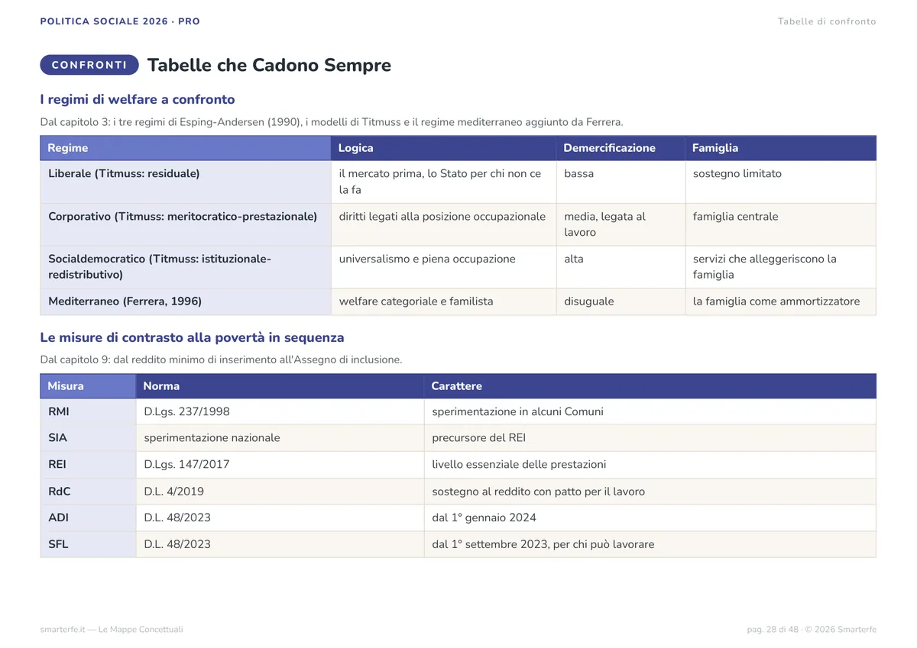Click the "Socialdemocratico" regime row label
The height and width of the screenshot is (648, 917).
pyautogui.click(x=186, y=267)
